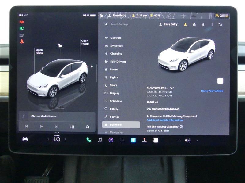
Task: Open the blue app icon in bottom bar
Action: tap(133, 140)
